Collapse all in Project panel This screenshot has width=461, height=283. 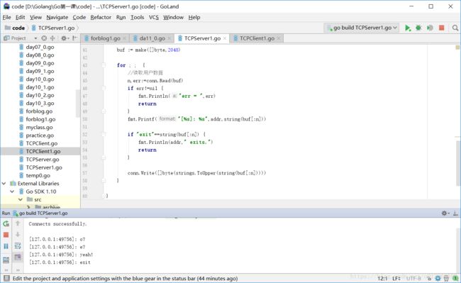click(x=52, y=38)
